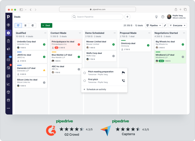Open the help question mark icon
This screenshot has width=195, height=141.
coord(163,17)
